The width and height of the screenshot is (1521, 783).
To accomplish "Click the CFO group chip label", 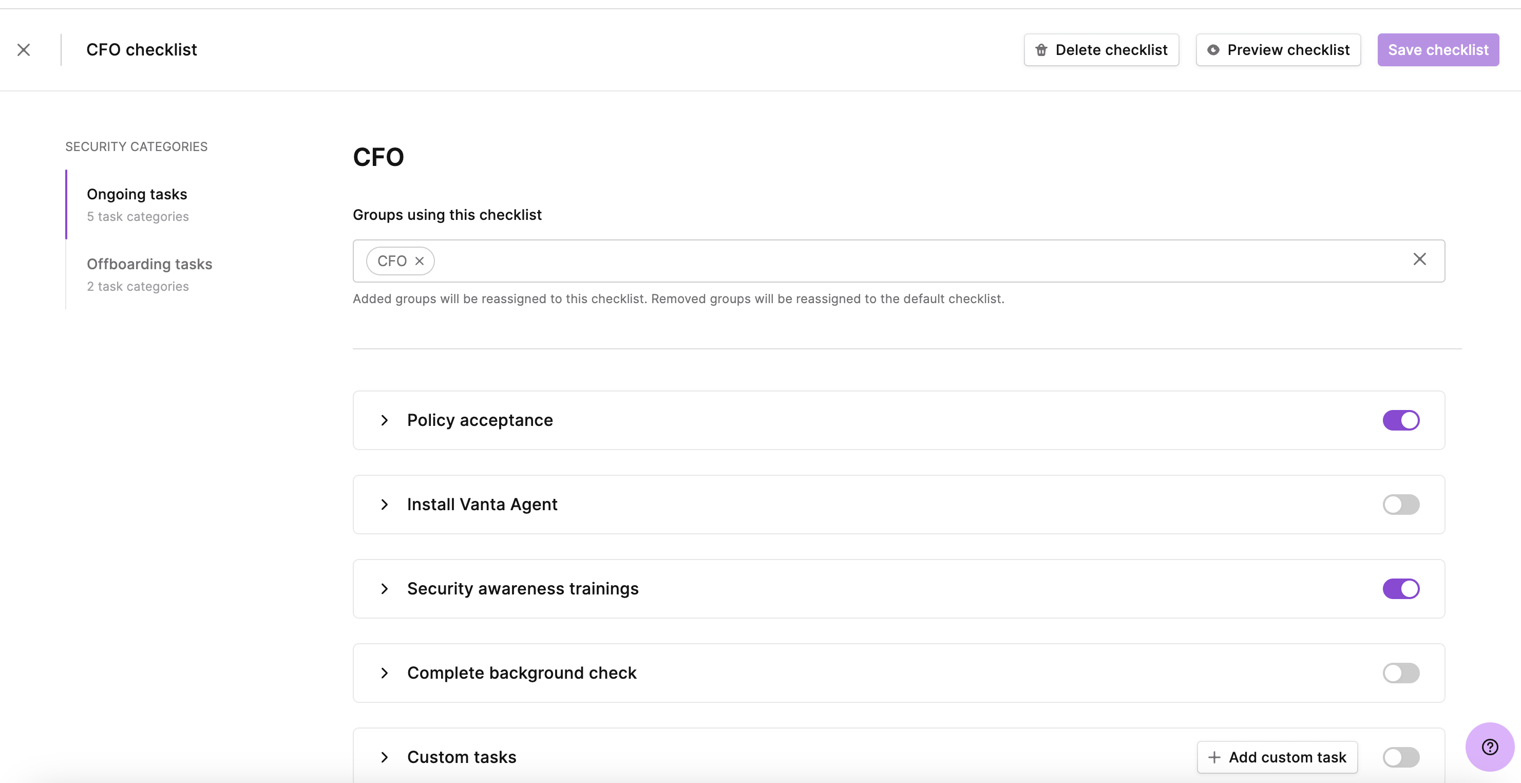I will click(x=392, y=261).
